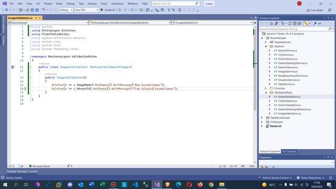Click the Select Repository button

coord(310,177)
